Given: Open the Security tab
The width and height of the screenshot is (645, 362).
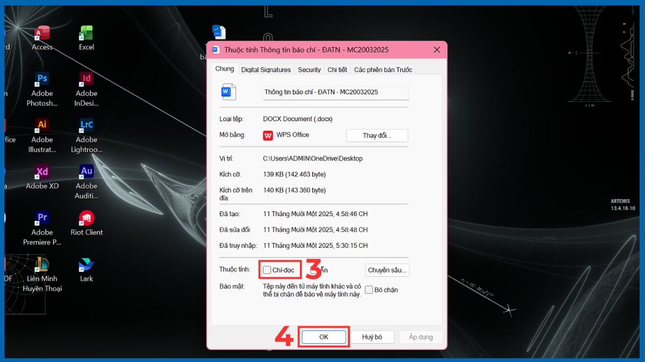Looking at the screenshot, I should 309,70.
